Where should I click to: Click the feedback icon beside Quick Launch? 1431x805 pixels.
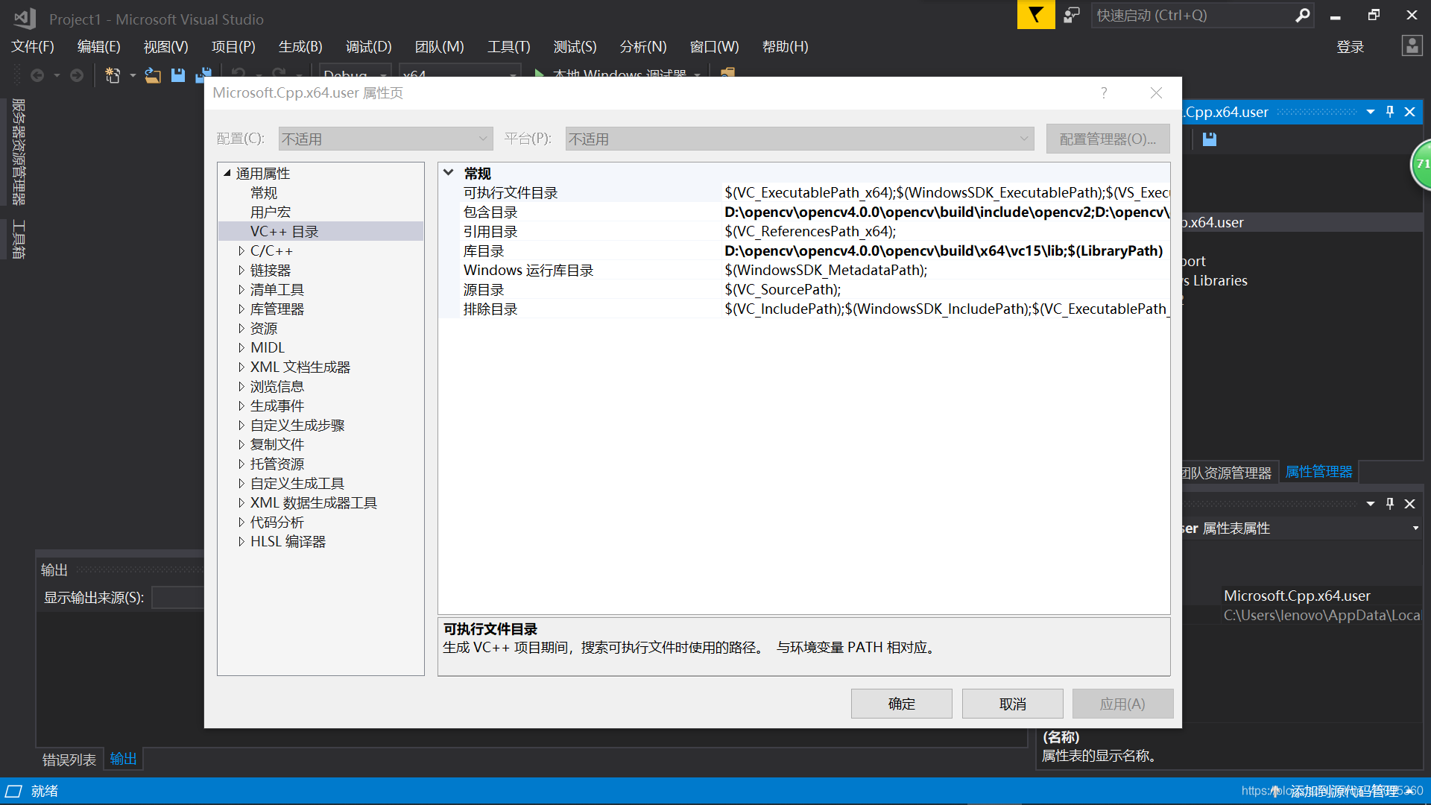coord(1071,15)
